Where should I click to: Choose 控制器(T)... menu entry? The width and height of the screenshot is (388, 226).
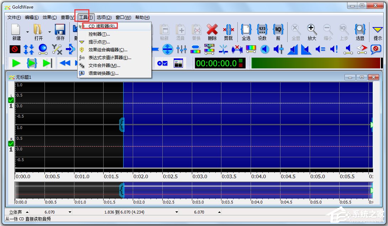[114, 34]
